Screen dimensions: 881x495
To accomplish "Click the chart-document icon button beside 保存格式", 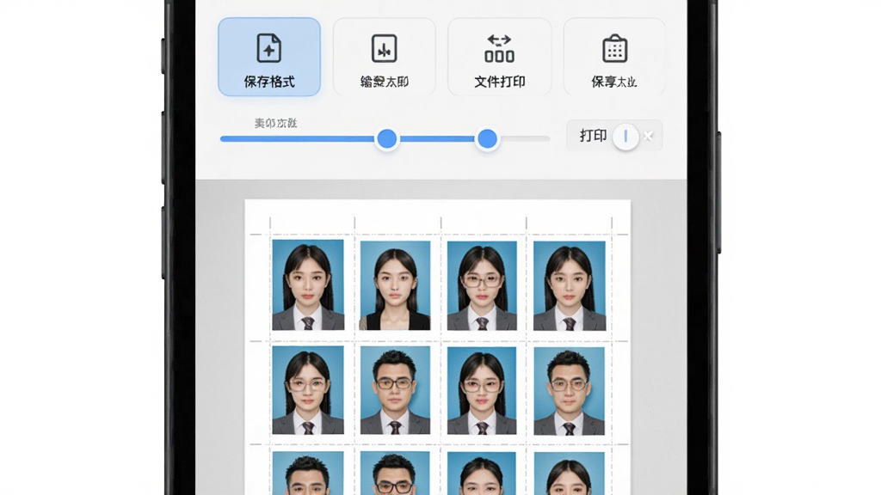I will pos(385,57).
